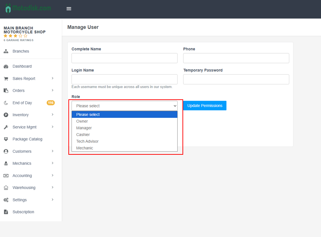
Task: Open the Role dropdown select box
Action: coord(125,106)
